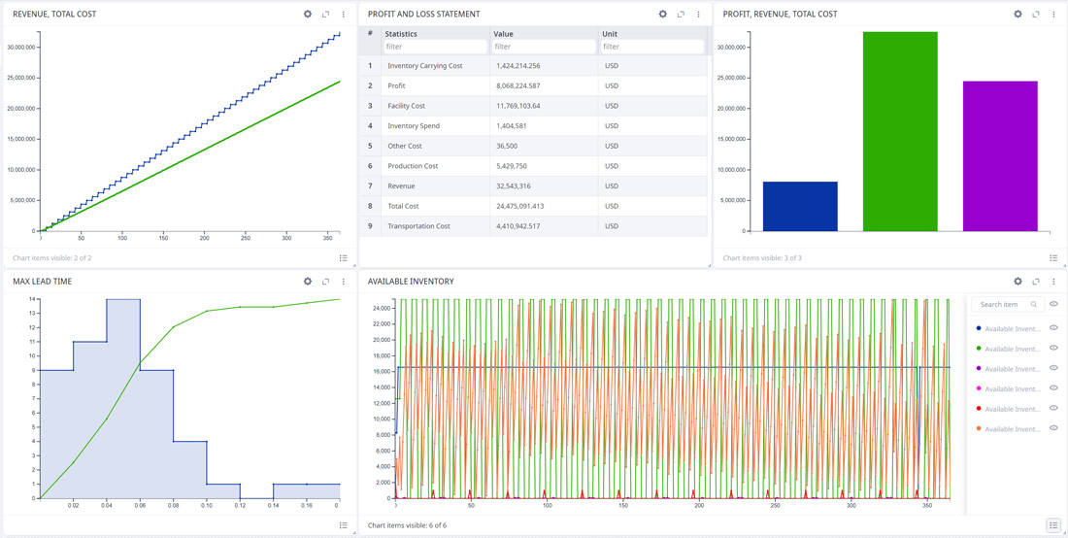Select the red Available Inventory legend item

tap(1008, 409)
